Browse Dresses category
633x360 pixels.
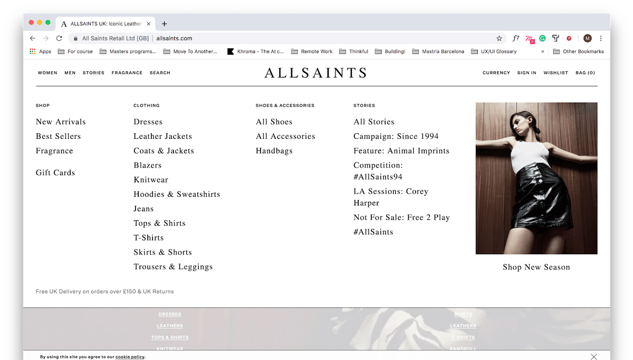click(x=148, y=122)
